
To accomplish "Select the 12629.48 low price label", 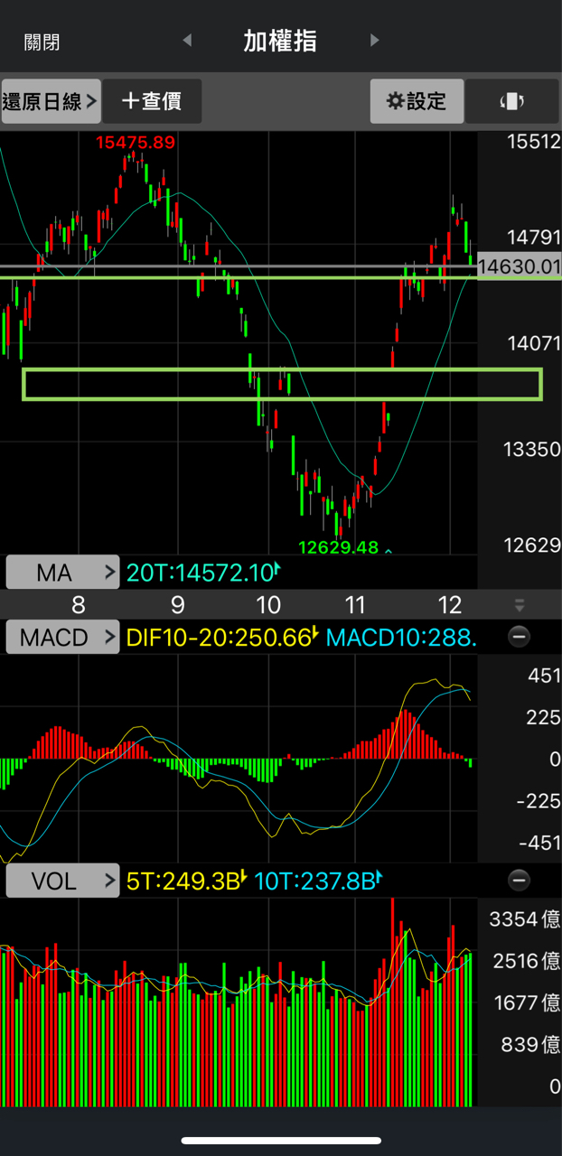I will [x=339, y=547].
